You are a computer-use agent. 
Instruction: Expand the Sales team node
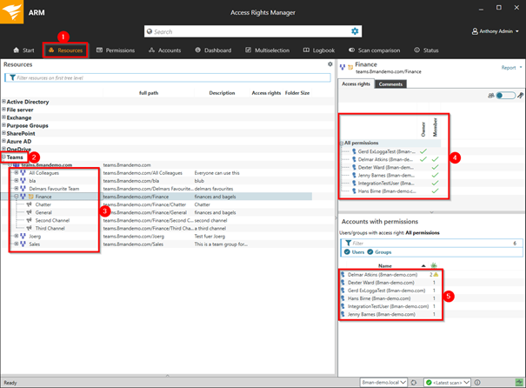coord(17,244)
